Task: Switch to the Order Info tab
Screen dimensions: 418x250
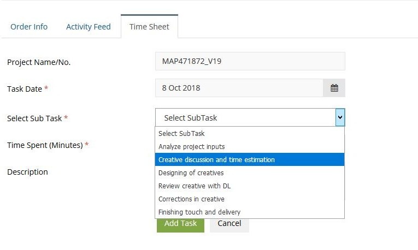Action: tap(29, 27)
